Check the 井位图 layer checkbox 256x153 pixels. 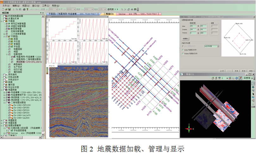tap(9, 42)
